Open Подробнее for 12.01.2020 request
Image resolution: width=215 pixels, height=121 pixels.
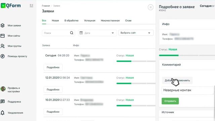click(53, 90)
